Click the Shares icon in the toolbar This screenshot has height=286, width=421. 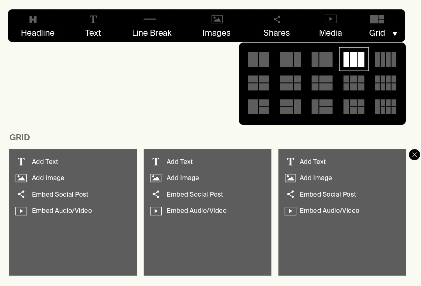click(277, 19)
